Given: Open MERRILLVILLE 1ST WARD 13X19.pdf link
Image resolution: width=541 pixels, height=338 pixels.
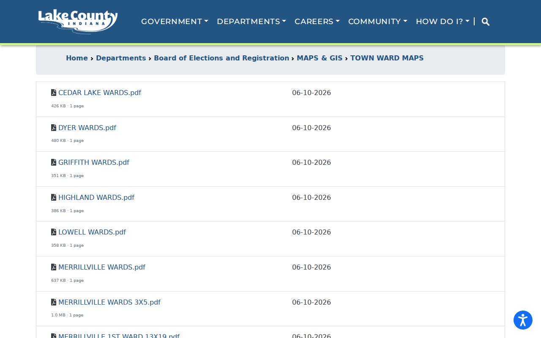Looking at the screenshot, I should tap(119, 336).
